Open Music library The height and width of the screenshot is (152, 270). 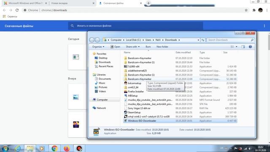point(100,83)
